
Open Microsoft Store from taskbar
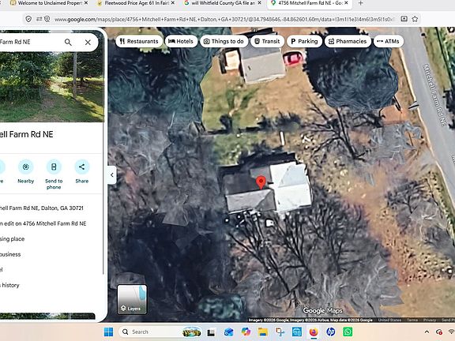(x=297, y=332)
